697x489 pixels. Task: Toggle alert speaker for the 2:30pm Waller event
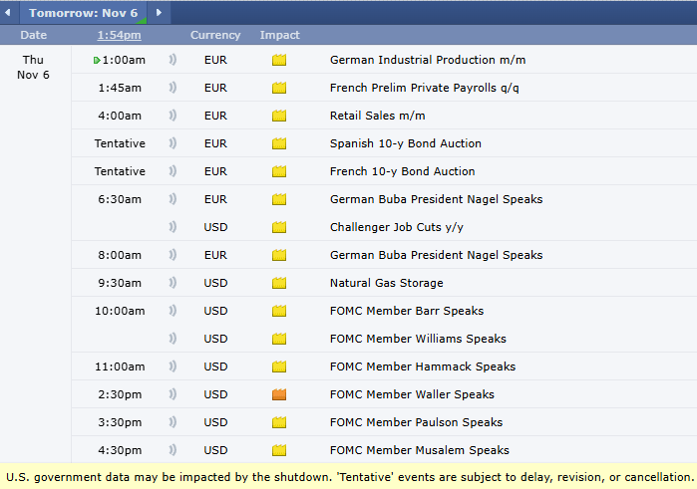[x=173, y=394]
